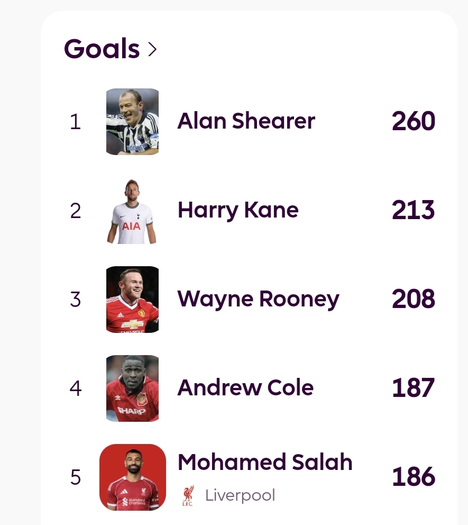Select the Andrew Cole name

pyautogui.click(x=245, y=388)
